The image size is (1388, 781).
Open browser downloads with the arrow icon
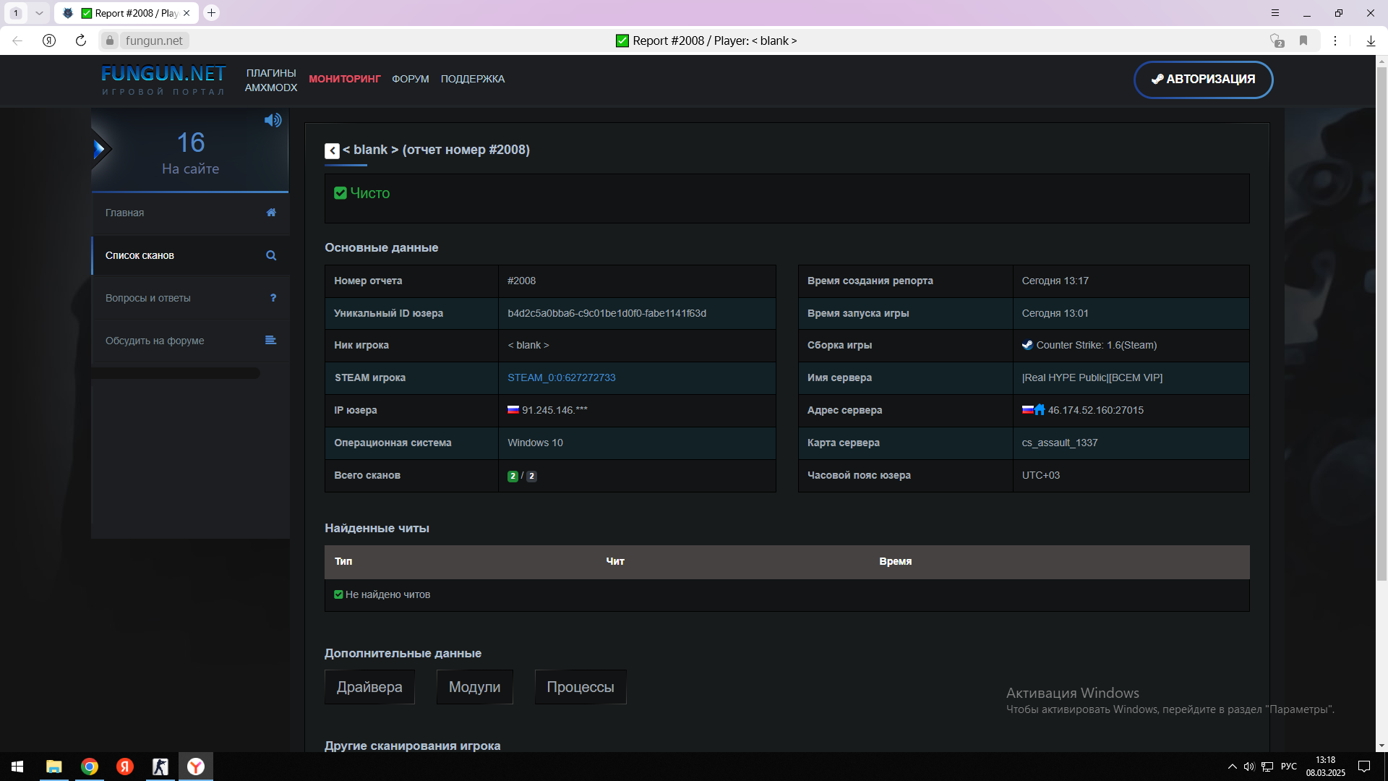point(1371,40)
